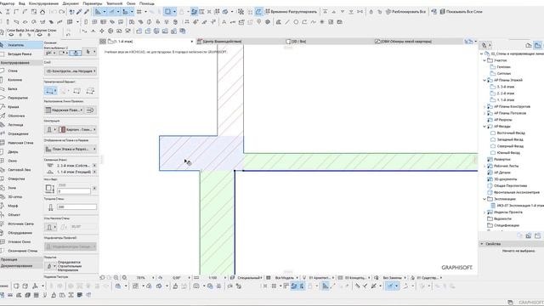Select the Источник Света (Lamp) tool
This screenshot has height=306, width=544.
pyautogui.click(x=20, y=224)
